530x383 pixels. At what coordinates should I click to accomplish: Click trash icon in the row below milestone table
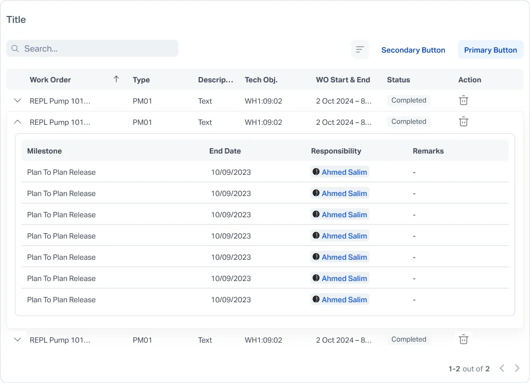tap(464, 339)
